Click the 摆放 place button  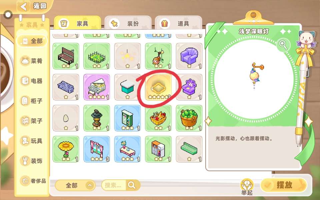284,185
